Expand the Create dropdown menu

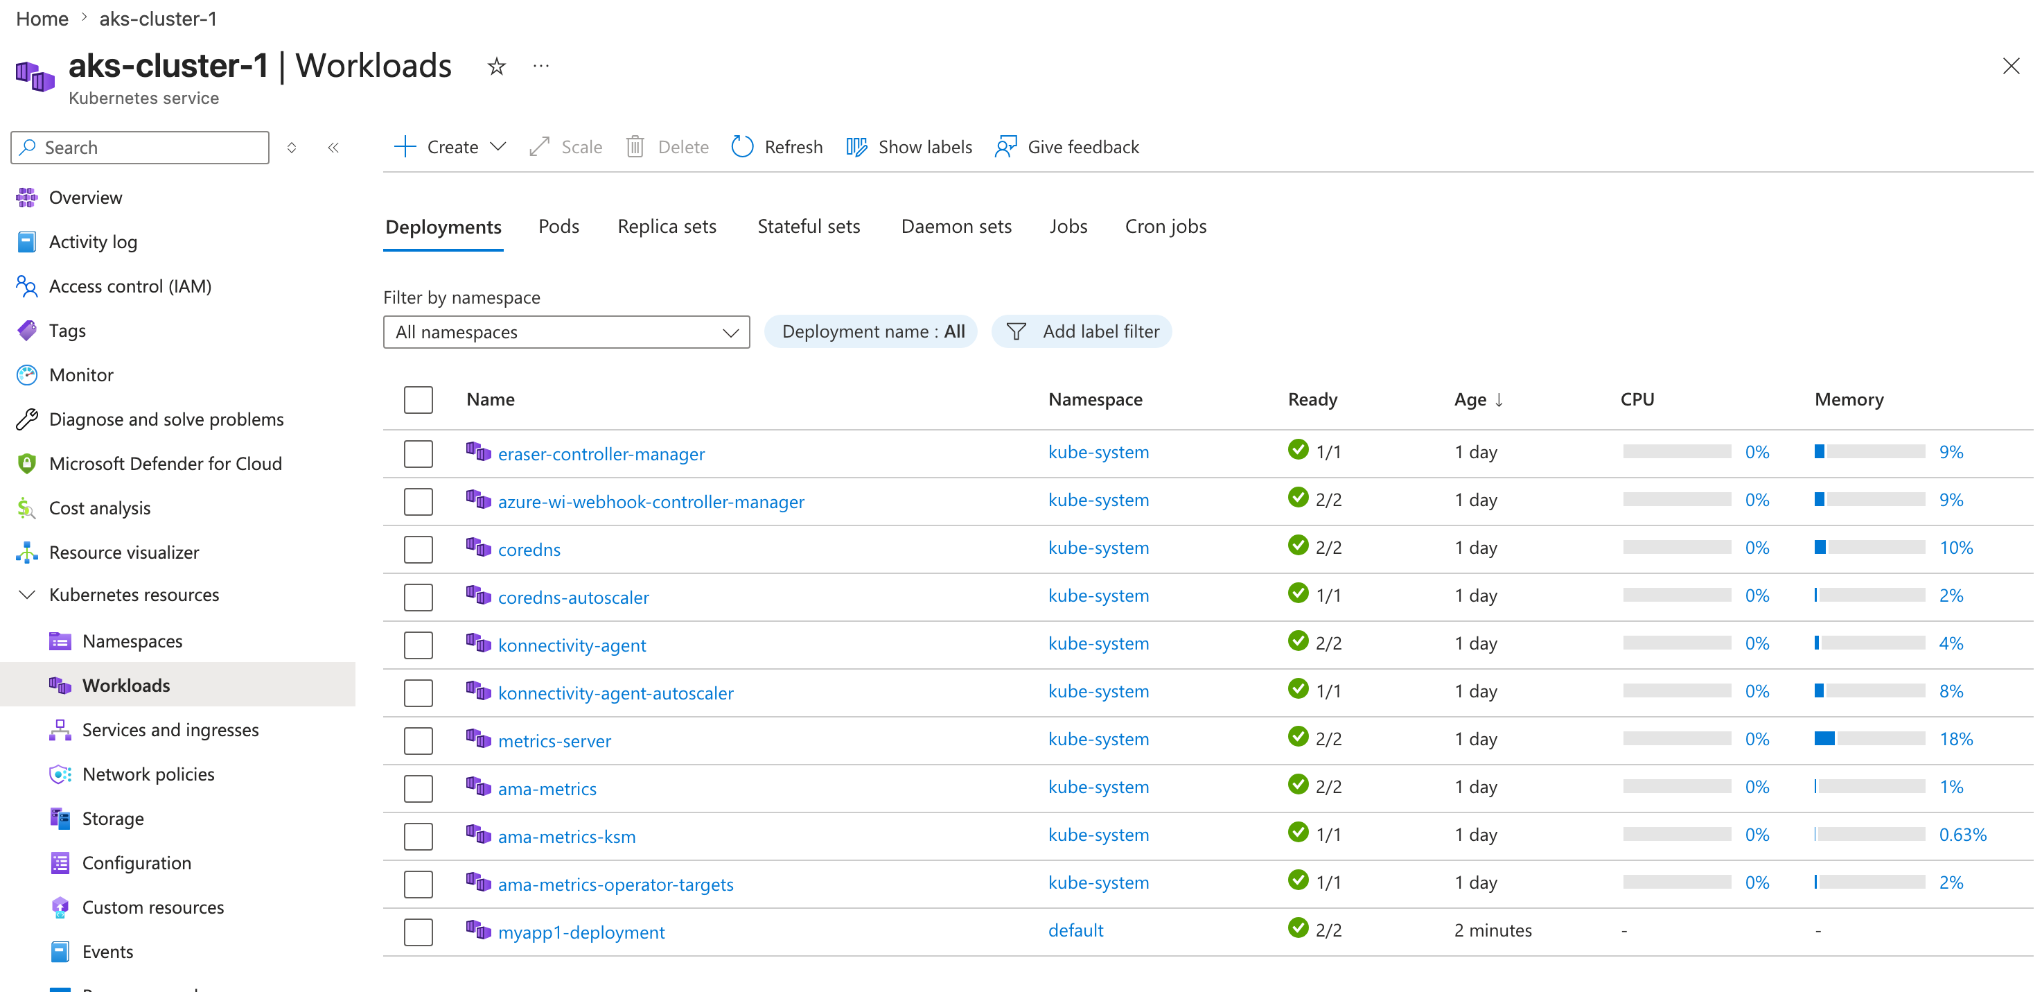pyautogui.click(x=450, y=147)
